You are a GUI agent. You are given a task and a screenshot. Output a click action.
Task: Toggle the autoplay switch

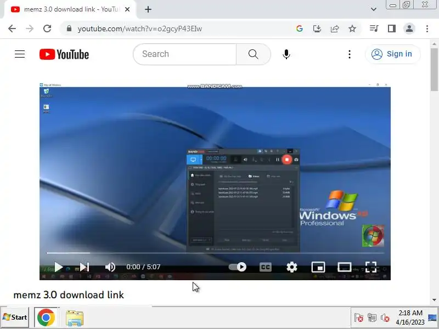click(238, 267)
